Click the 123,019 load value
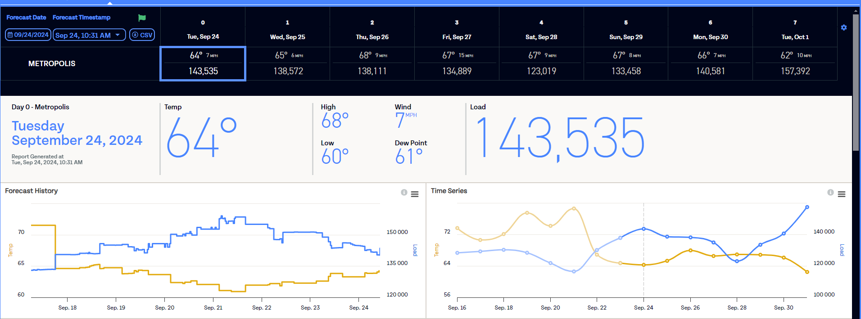This screenshot has width=861, height=319. click(x=542, y=71)
